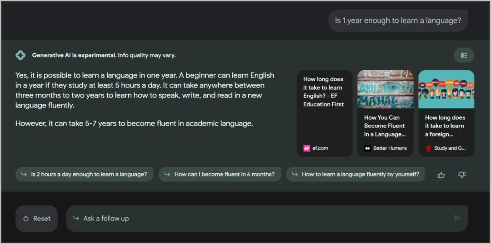
Task: Click the cartoon people speech-bubbles thumbnail
Action: [446, 89]
